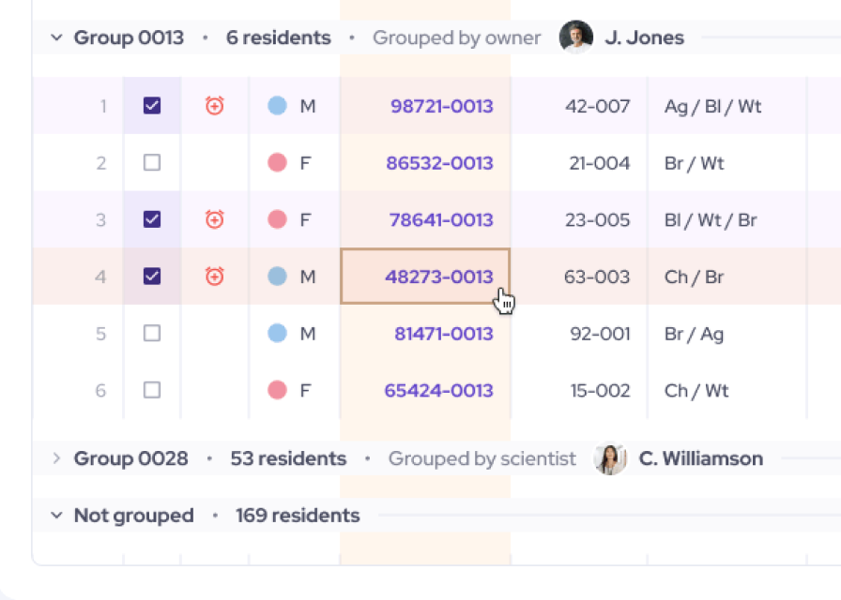Viewport: 841px width, 600px height.
Task: Click the pink female dot for 86532-0013
Action: tap(277, 163)
